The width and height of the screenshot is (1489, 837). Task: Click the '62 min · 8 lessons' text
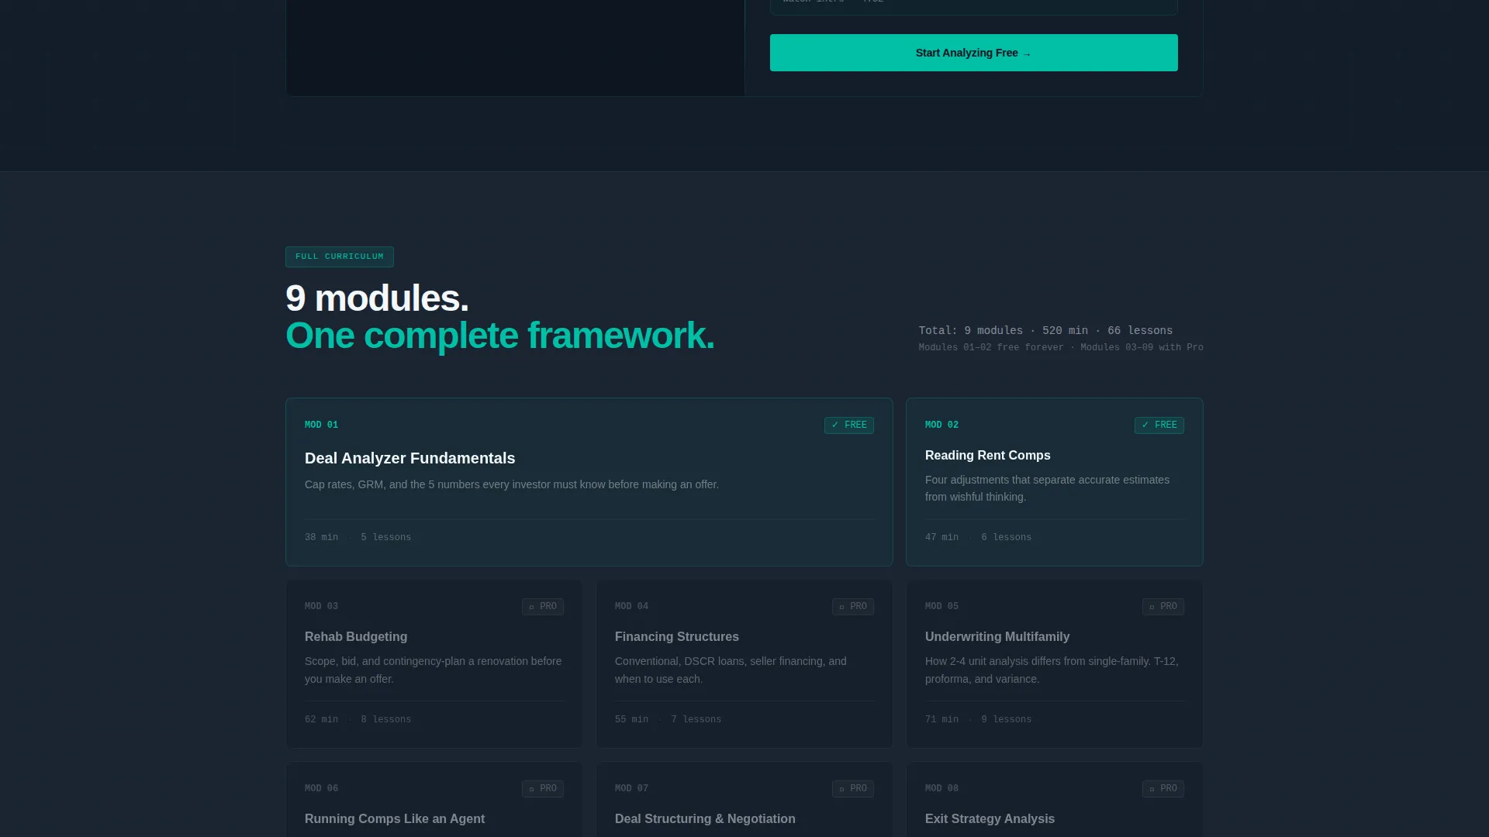[358, 719]
